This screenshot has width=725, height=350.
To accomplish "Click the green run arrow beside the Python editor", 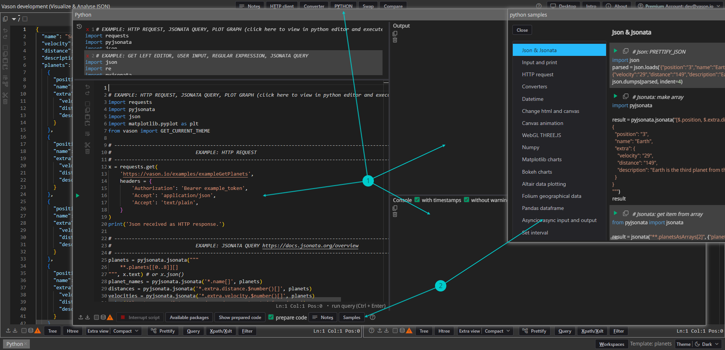I will pyautogui.click(x=77, y=196).
